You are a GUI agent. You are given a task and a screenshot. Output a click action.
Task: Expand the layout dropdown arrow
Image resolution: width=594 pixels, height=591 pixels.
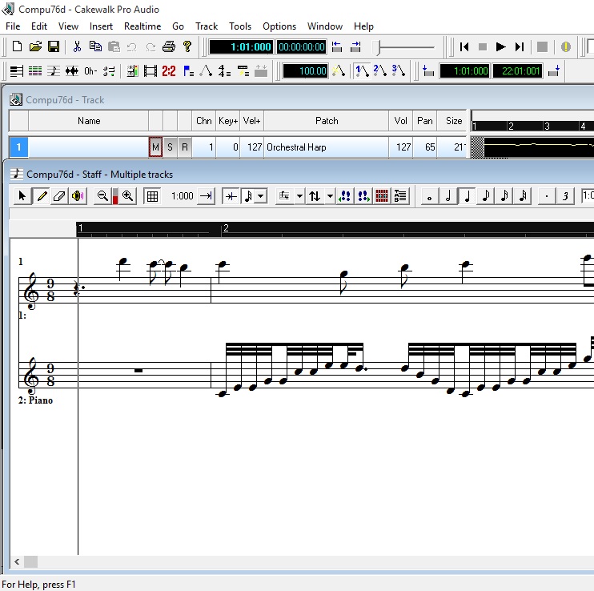[299, 196]
